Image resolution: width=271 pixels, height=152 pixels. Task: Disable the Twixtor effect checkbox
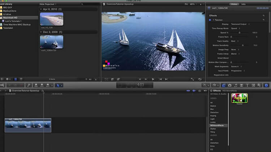pos(210,20)
